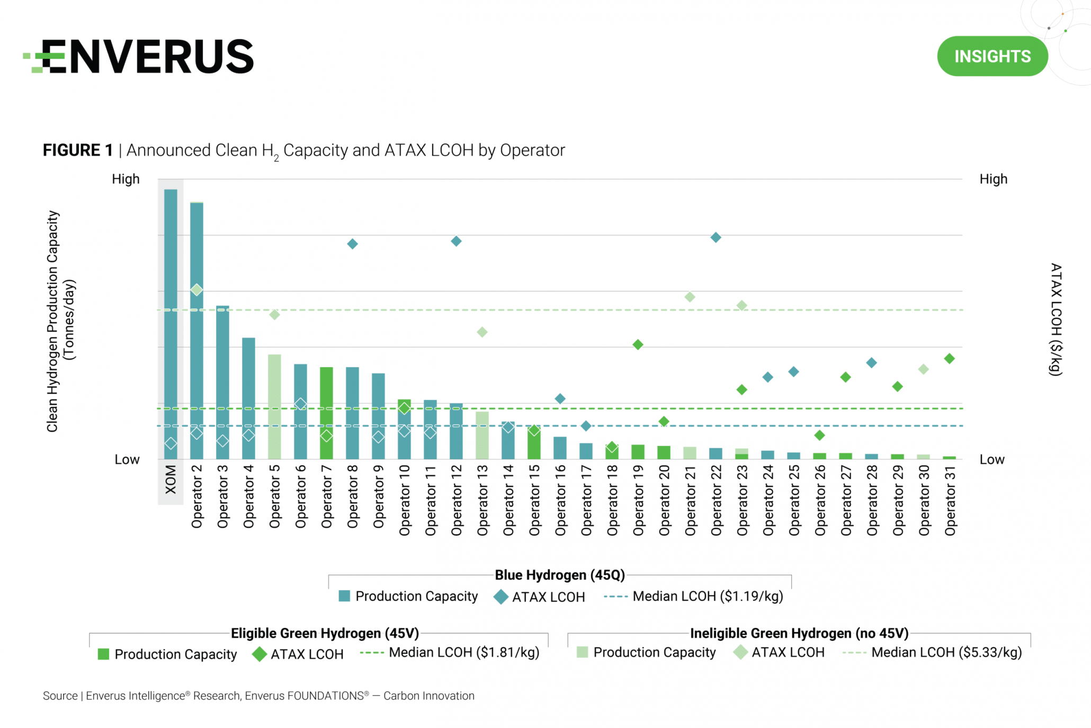
Task: Click the tallest teal XOM capacity bar
Action: point(171,323)
